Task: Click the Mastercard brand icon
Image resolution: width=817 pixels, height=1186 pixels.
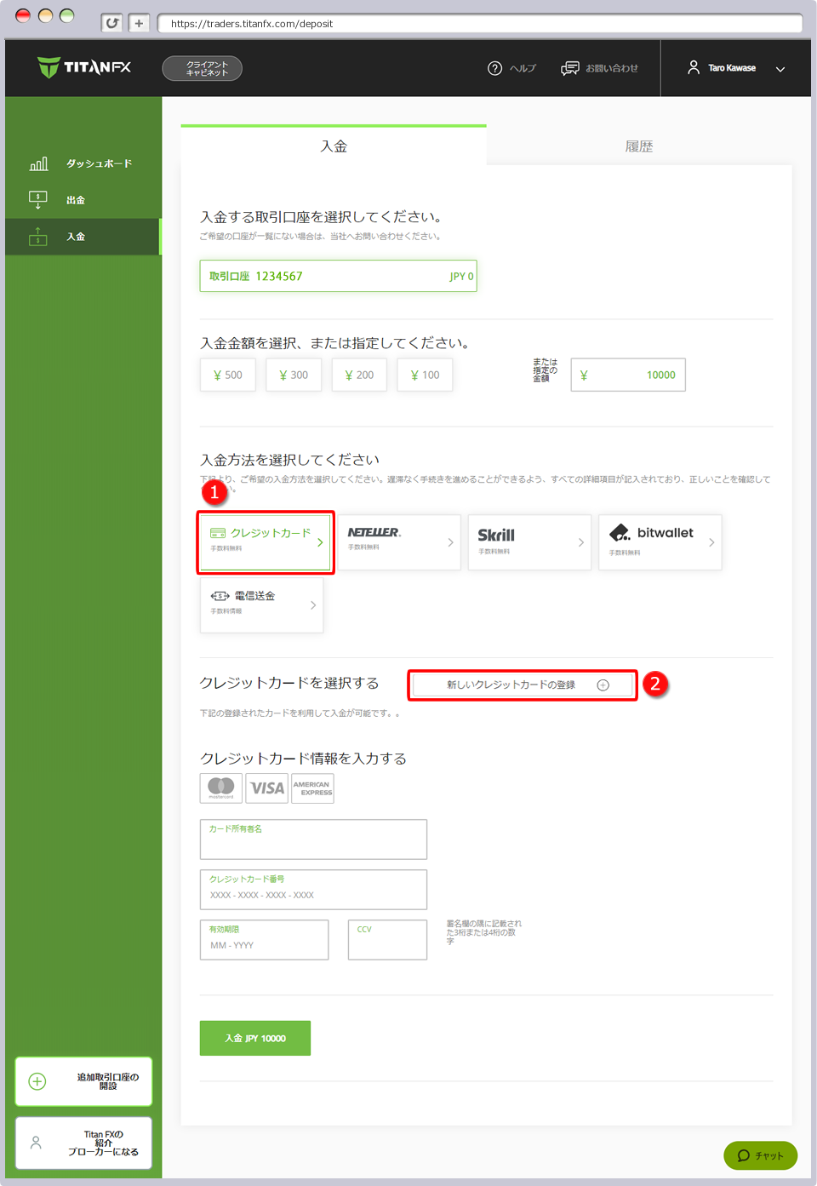Action: [x=220, y=788]
